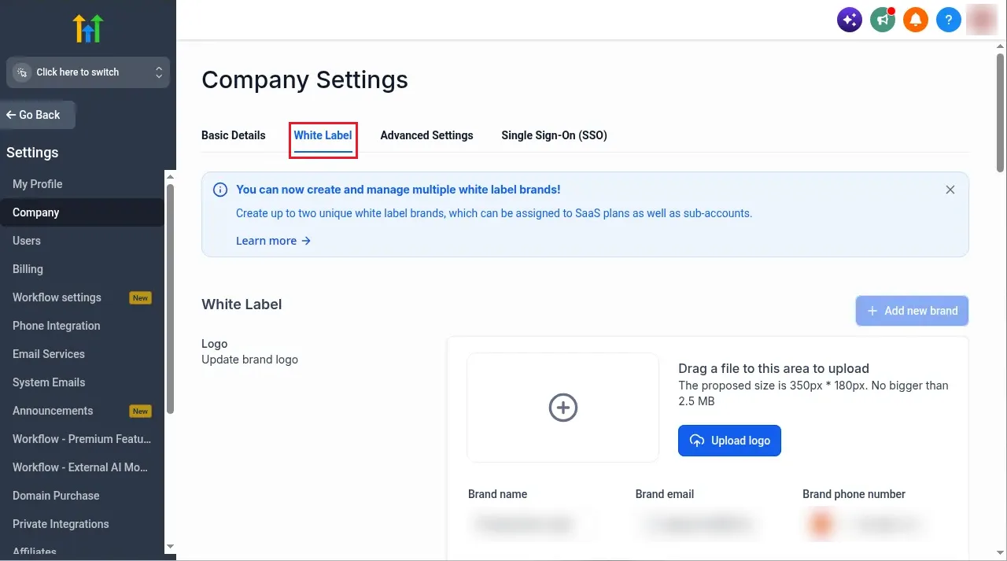
Task: Click the Brand email input field
Action: click(710, 524)
